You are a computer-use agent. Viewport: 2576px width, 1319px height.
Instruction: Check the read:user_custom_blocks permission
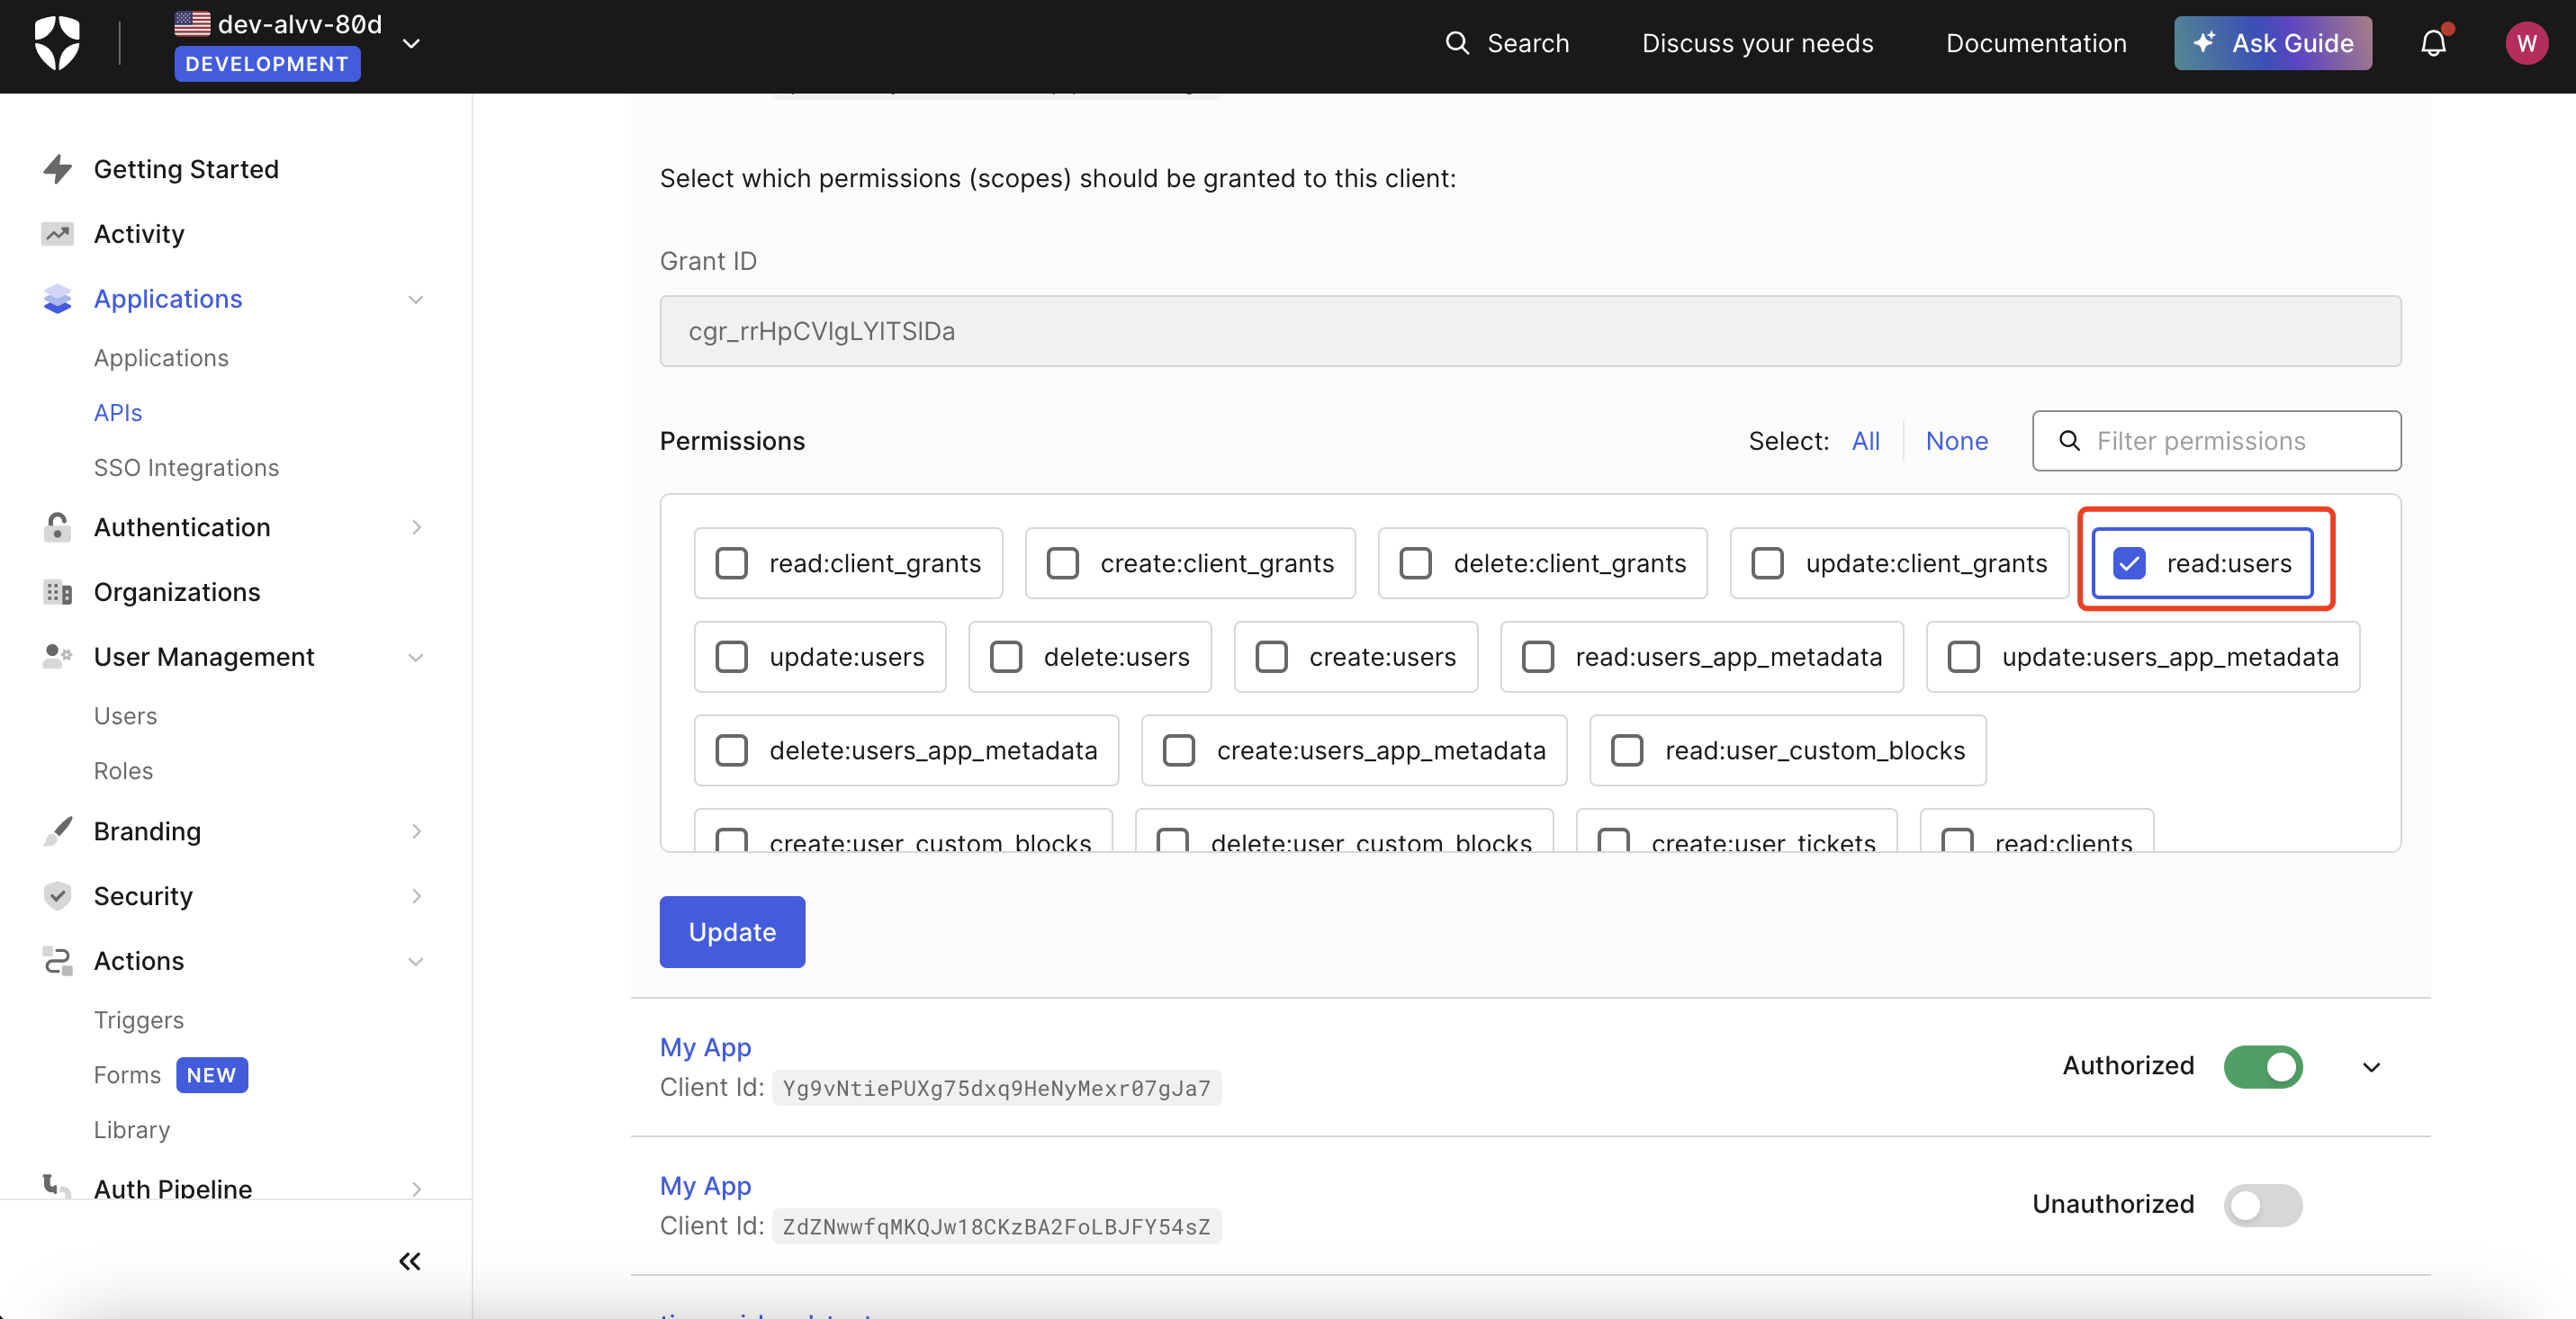(x=1626, y=750)
